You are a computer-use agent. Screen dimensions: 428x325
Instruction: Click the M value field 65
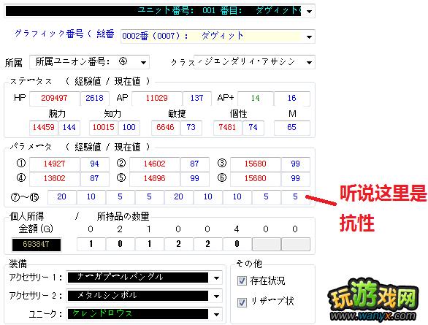click(292, 127)
